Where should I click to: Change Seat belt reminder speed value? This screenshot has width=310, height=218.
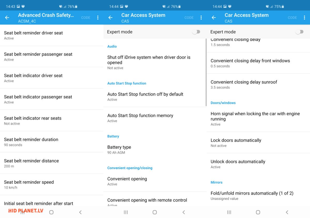tap(52, 184)
